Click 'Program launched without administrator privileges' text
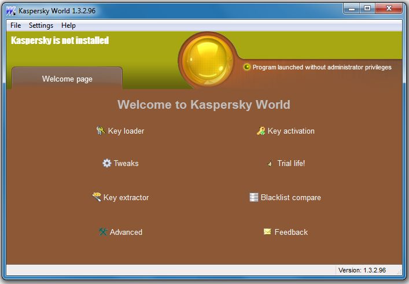409x284 pixels. pos(322,67)
